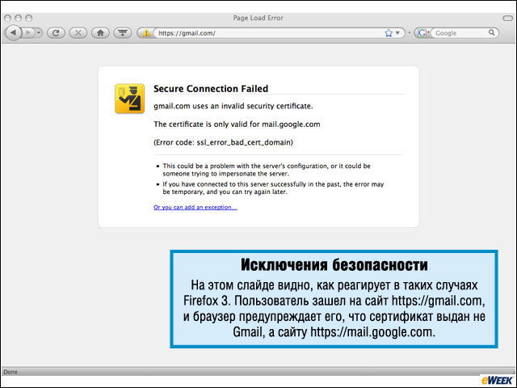Click the "Done" status bar text
517x388 pixels.
coord(11,372)
